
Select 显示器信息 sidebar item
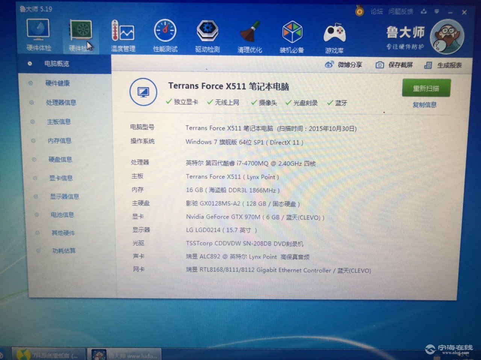tap(65, 196)
